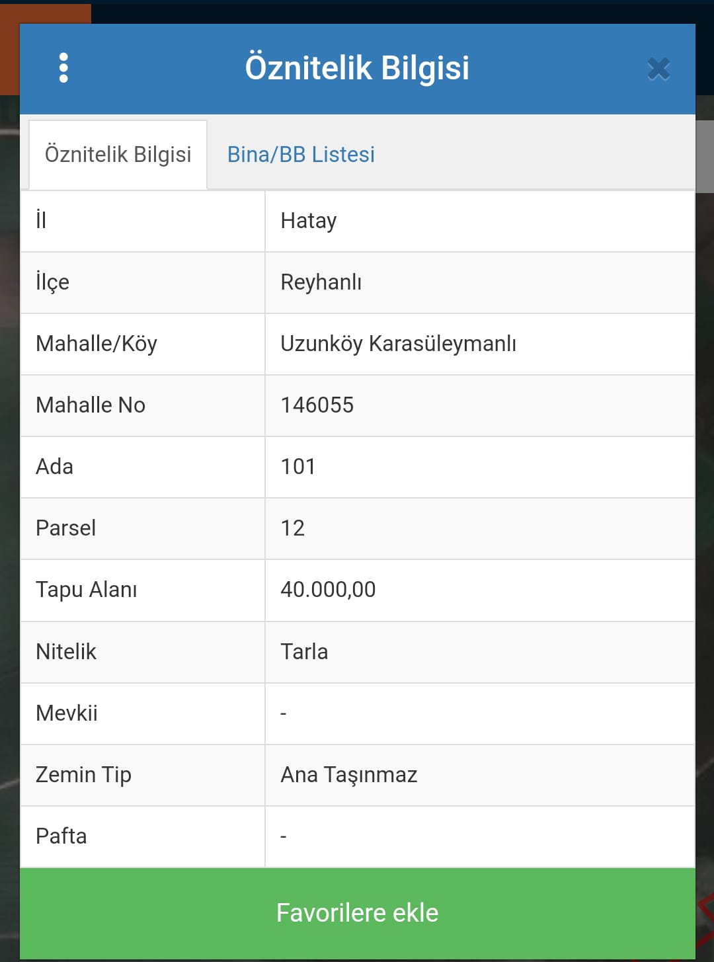The width and height of the screenshot is (714, 962).
Task: Select the Ada value 101
Action: (x=298, y=467)
